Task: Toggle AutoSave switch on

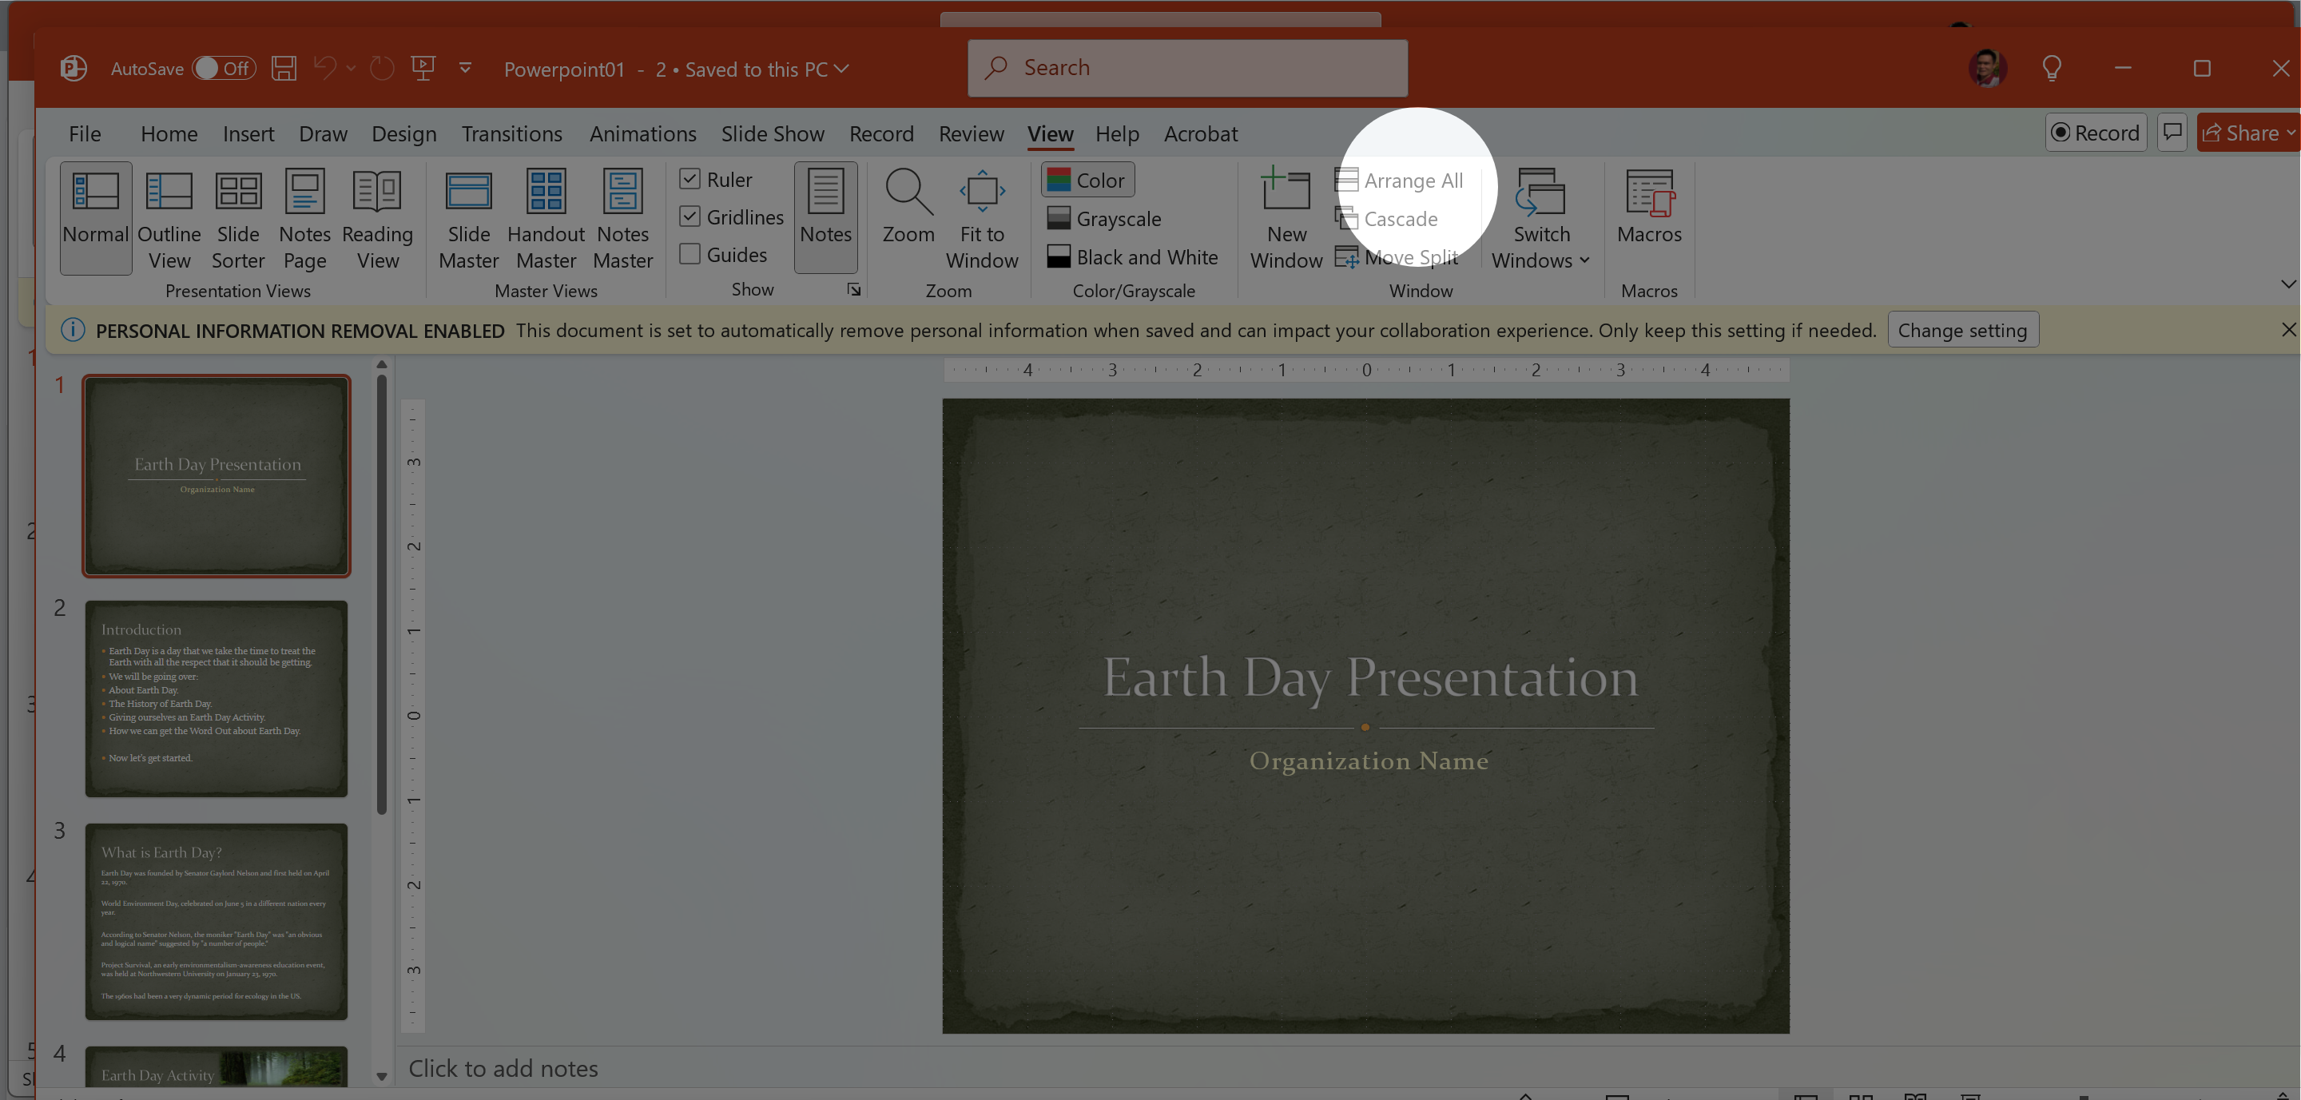Action: coord(224,69)
